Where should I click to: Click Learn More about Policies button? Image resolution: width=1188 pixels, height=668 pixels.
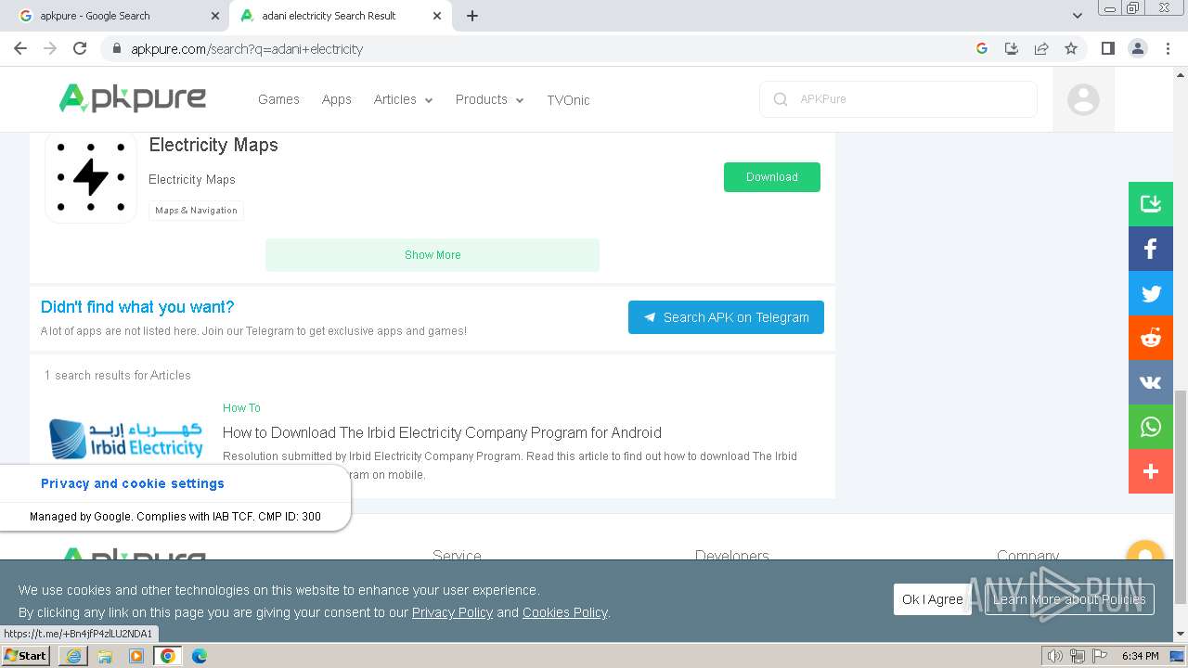[x=1069, y=599]
